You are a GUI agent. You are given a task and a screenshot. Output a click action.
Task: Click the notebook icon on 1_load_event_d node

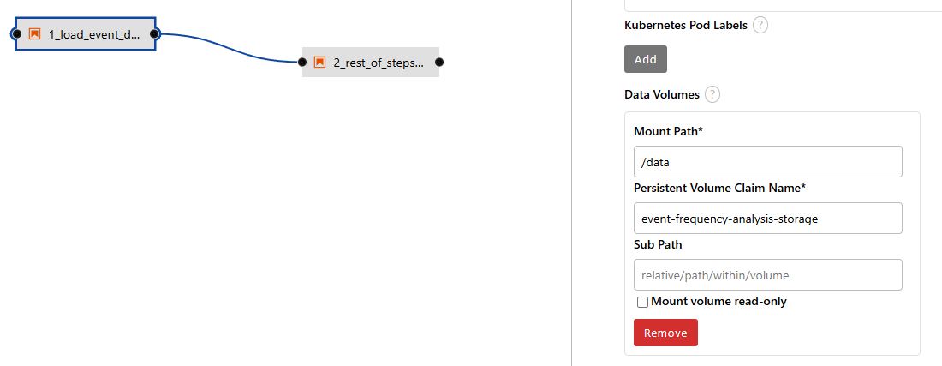click(35, 33)
